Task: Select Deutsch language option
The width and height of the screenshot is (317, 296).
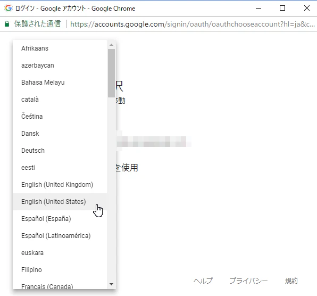Action: (x=60, y=151)
